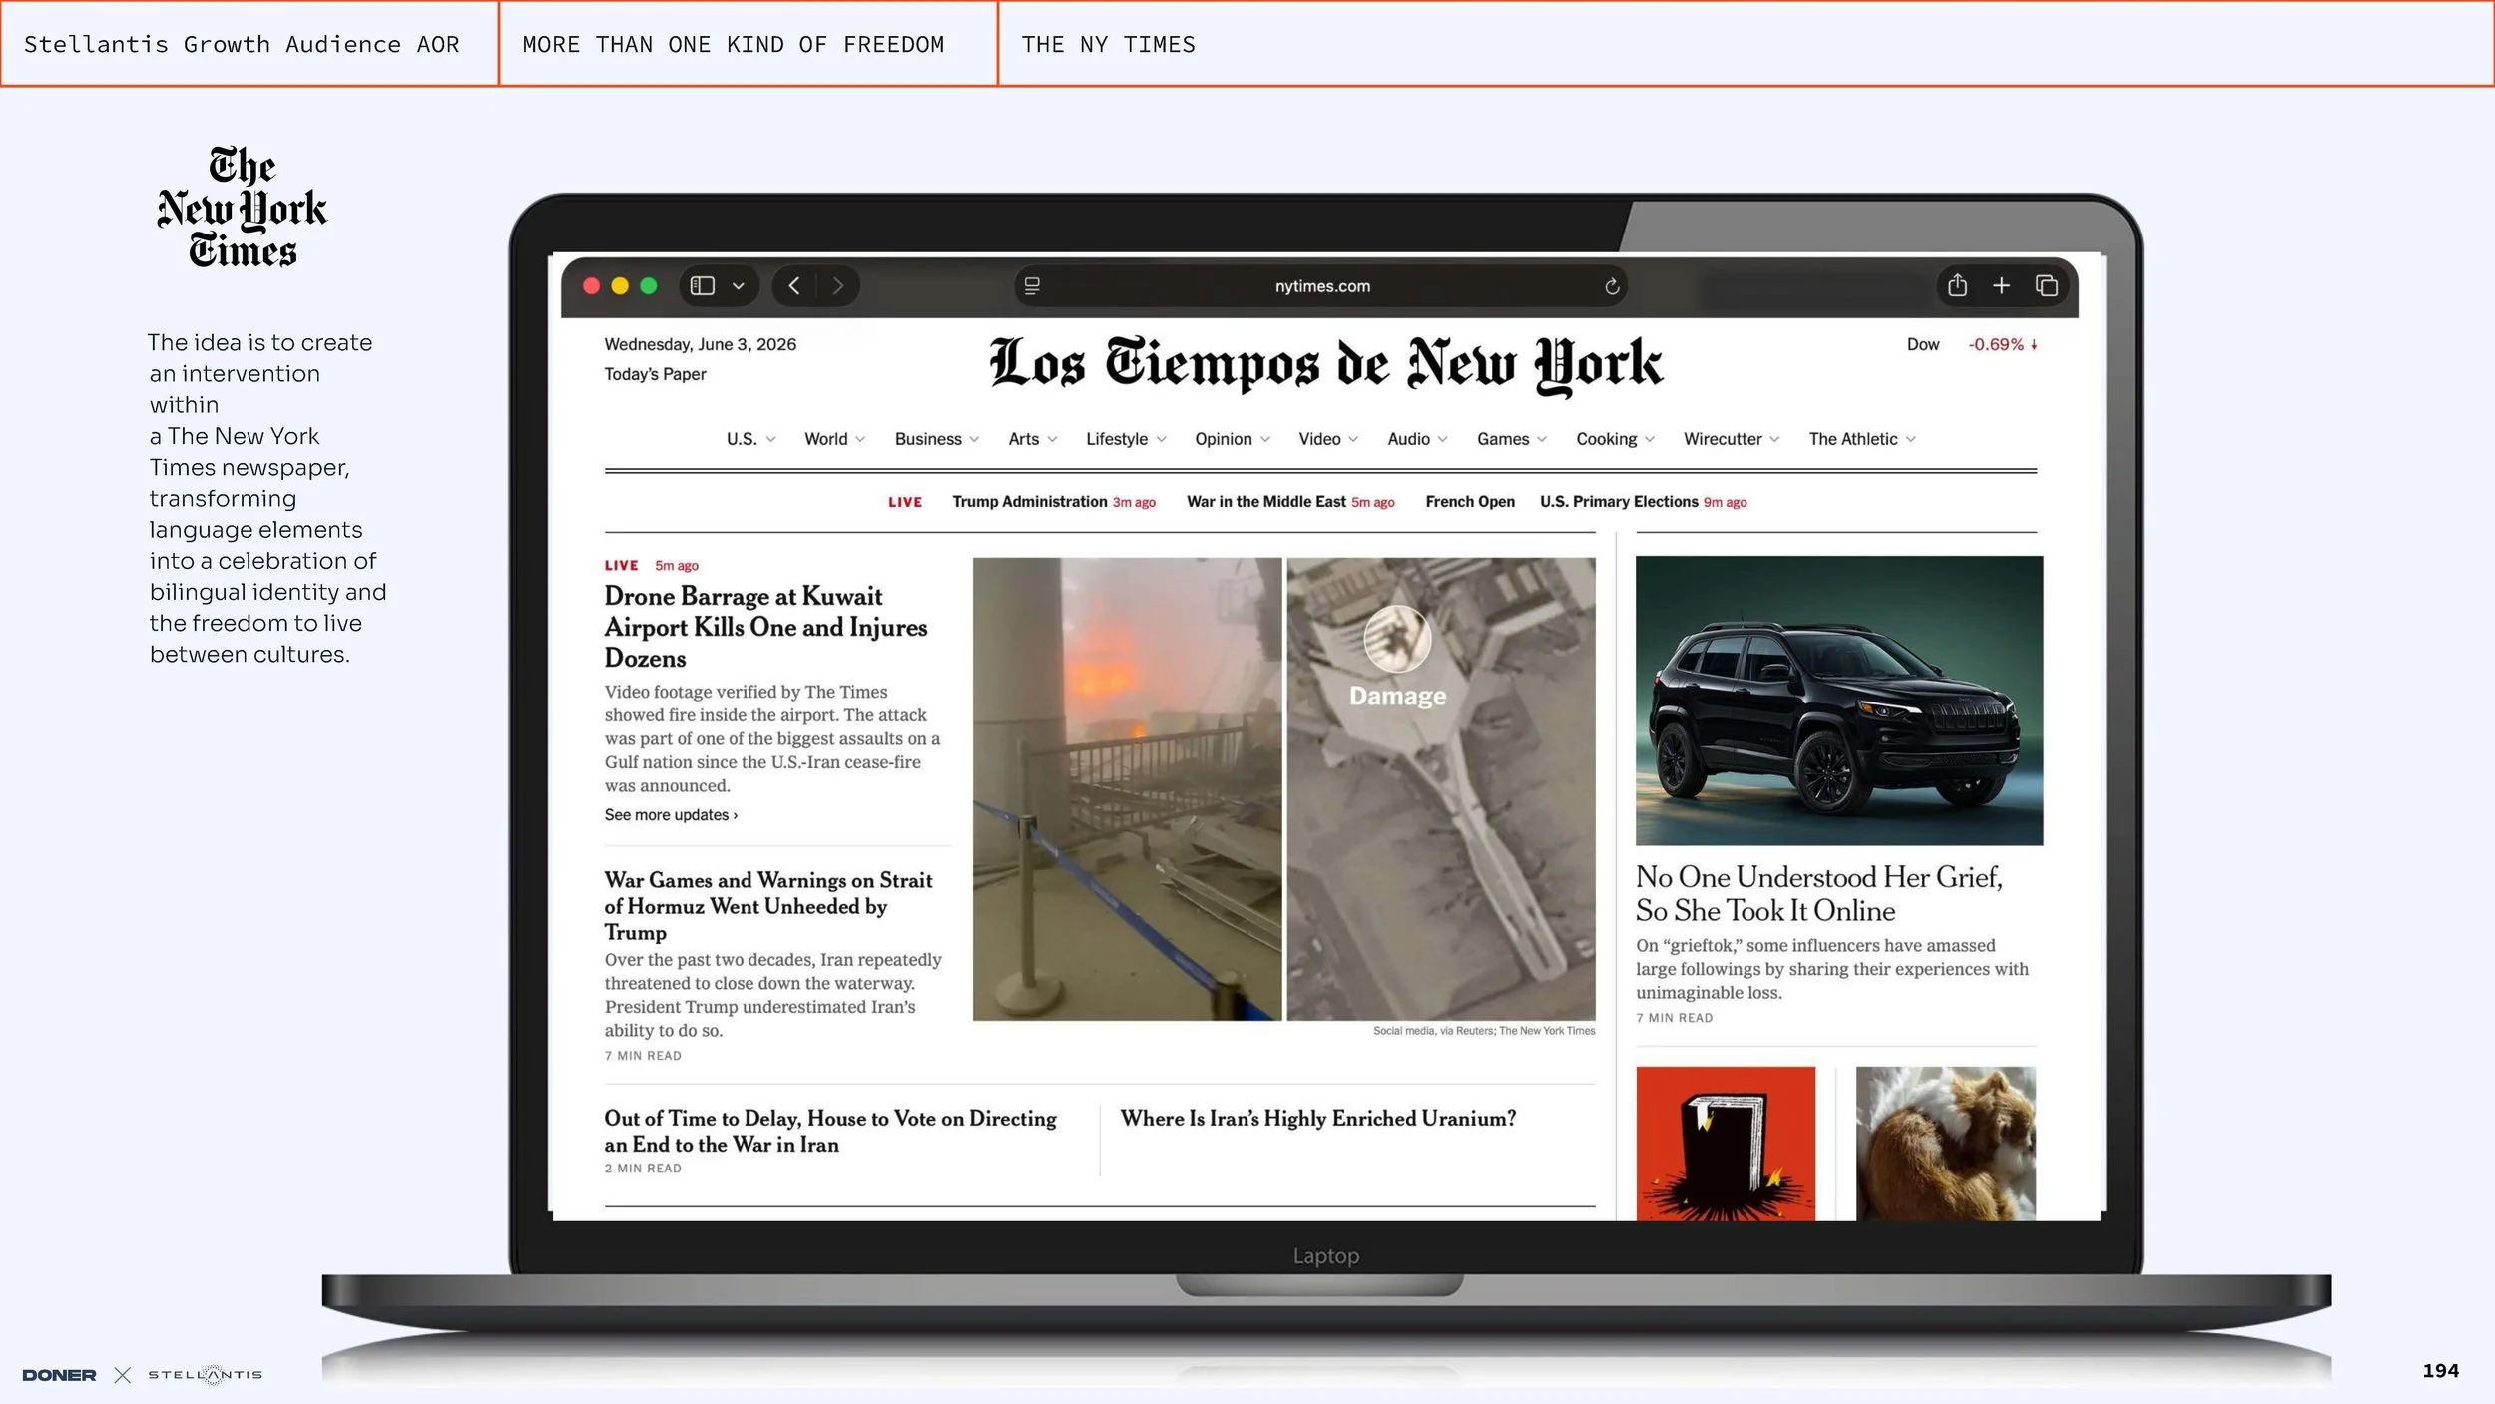The height and width of the screenshot is (1404, 2495).
Task: Click the LIVE label in the updates bar
Action: [905, 502]
